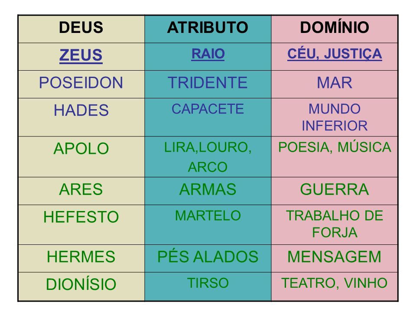Select the DOMÍNIO column header
This screenshot has height=312, width=416.
click(x=335, y=29)
